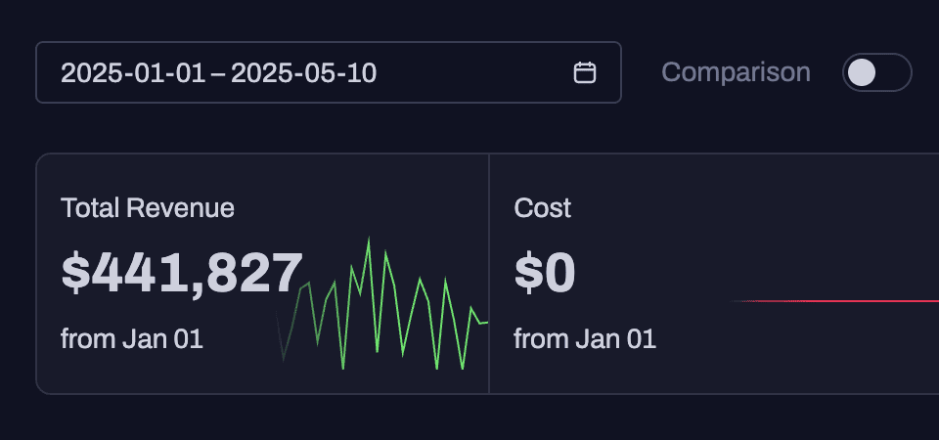Click the flat end of revenue sparkline

click(x=483, y=323)
